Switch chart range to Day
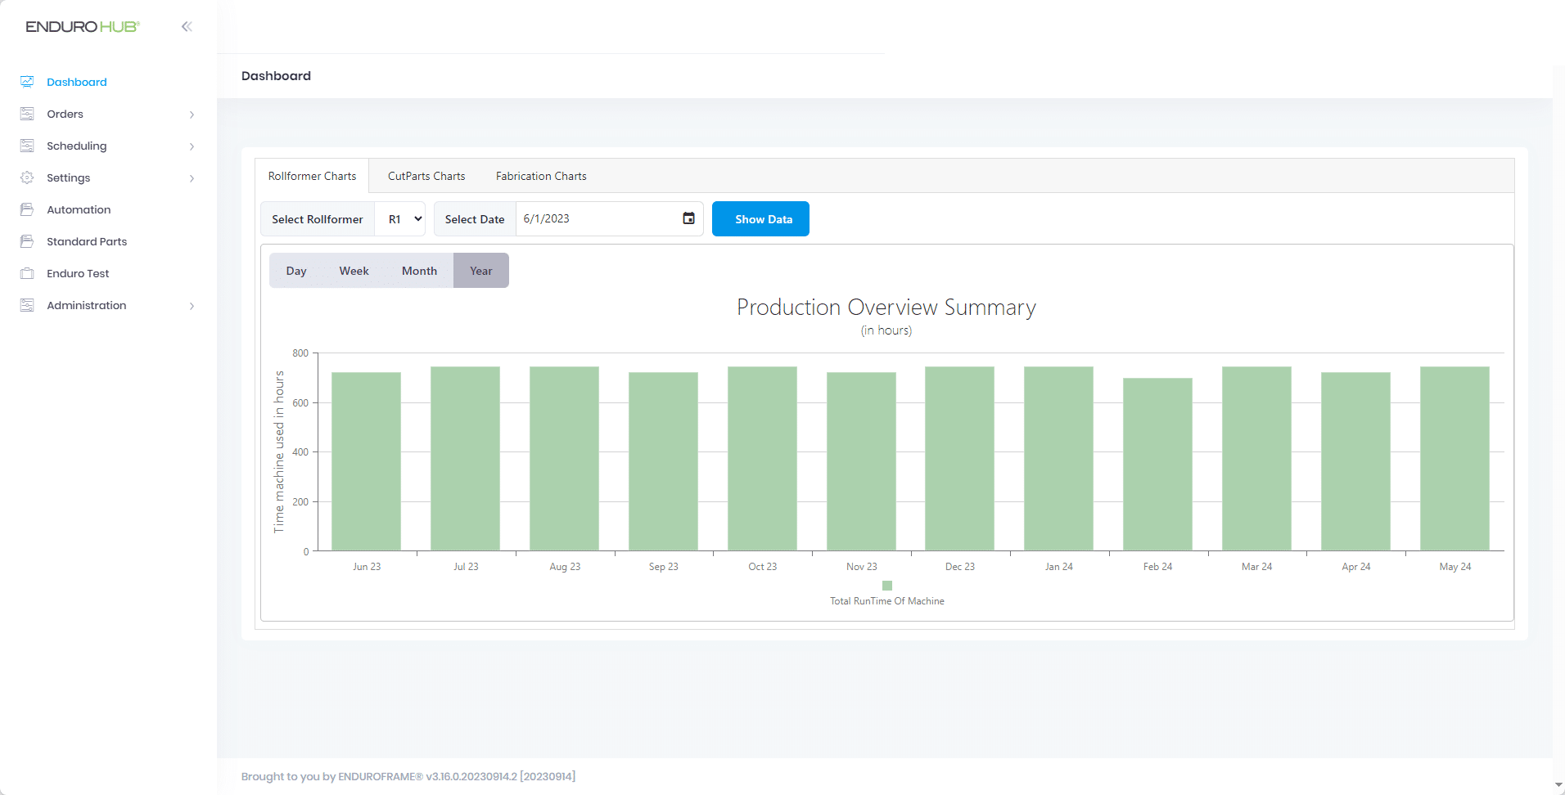The image size is (1565, 795). (x=296, y=271)
